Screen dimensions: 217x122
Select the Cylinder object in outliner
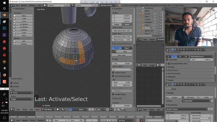pos(148,19)
